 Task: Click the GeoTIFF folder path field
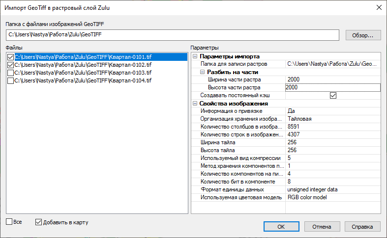[x=172, y=35]
